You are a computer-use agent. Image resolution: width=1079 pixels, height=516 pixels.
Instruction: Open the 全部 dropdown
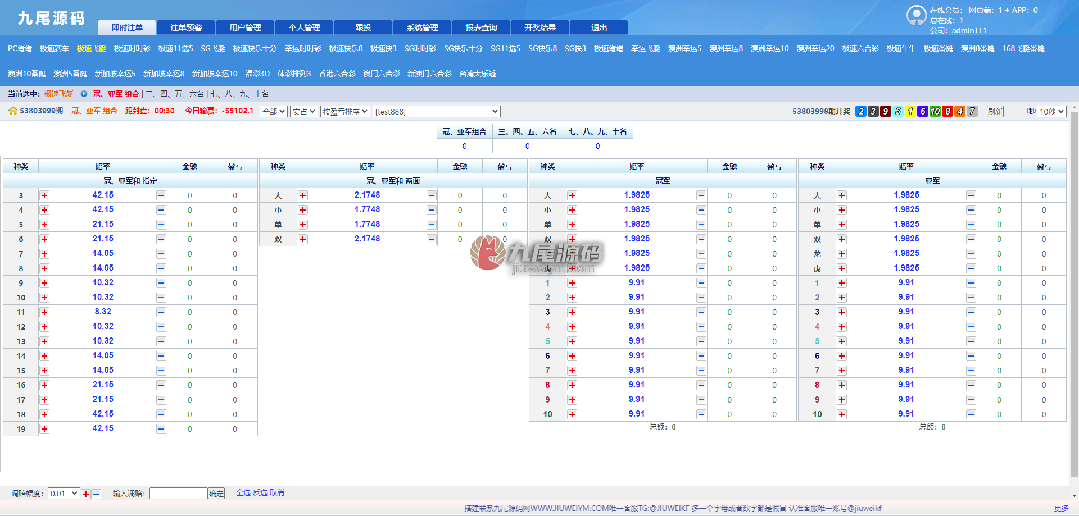(x=274, y=112)
